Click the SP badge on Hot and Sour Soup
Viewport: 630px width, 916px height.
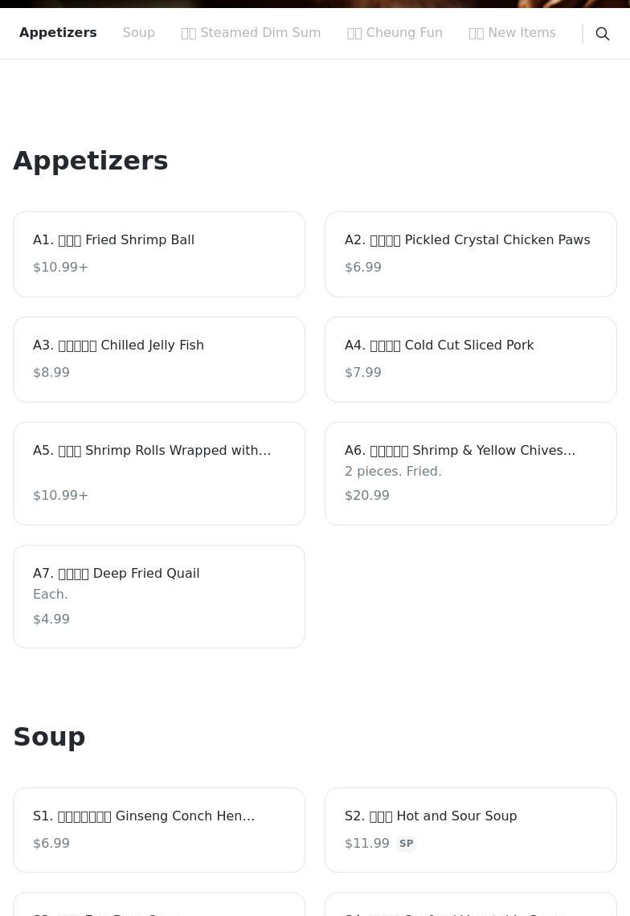tap(406, 844)
